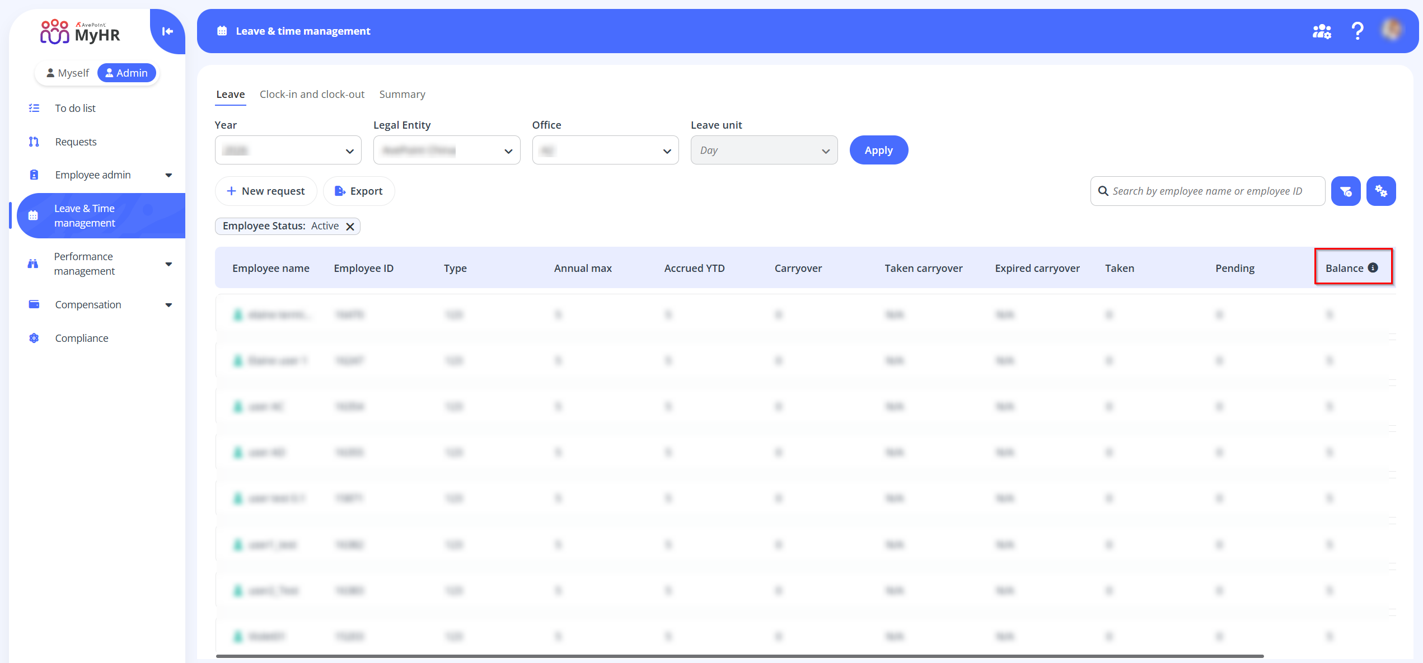
Task: Switch to Admin view toggle
Action: (x=127, y=73)
